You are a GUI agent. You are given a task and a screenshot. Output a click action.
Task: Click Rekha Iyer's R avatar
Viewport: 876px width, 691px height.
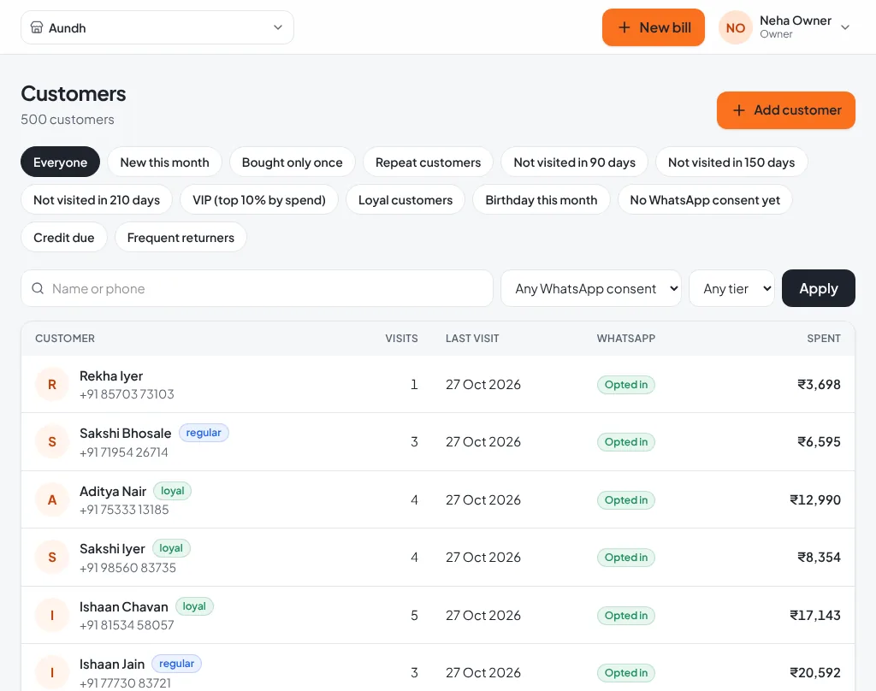[x=52, y=384]
